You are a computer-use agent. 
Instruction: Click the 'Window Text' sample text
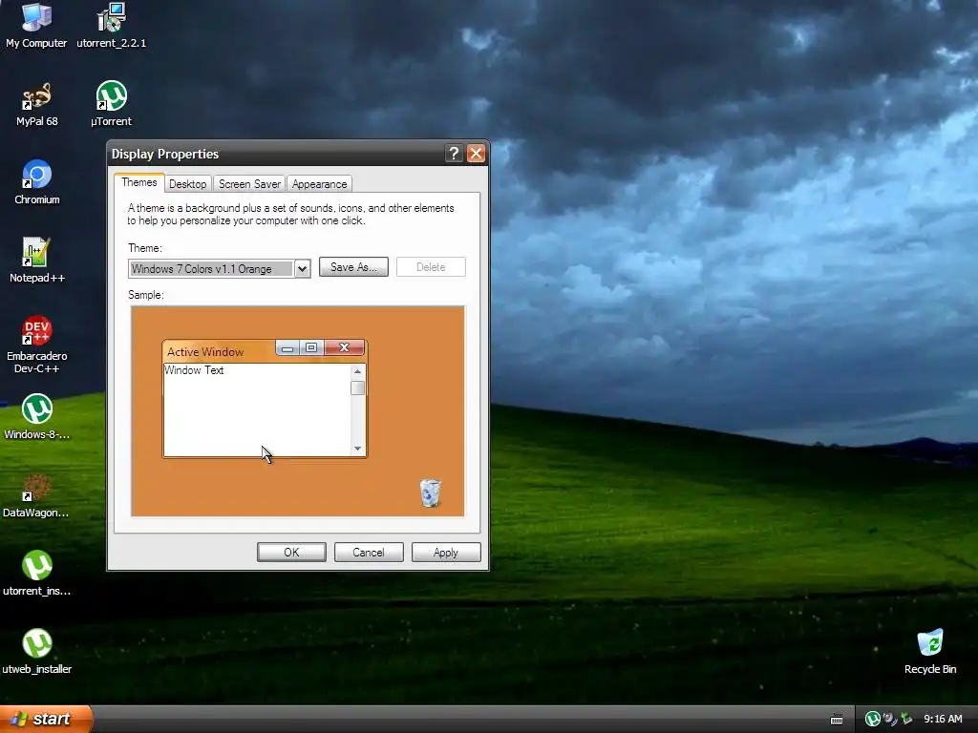point(194,370)
